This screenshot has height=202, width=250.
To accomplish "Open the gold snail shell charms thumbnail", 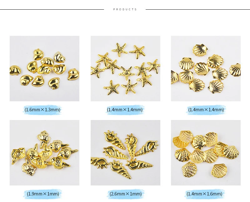I will coord(44,69).
